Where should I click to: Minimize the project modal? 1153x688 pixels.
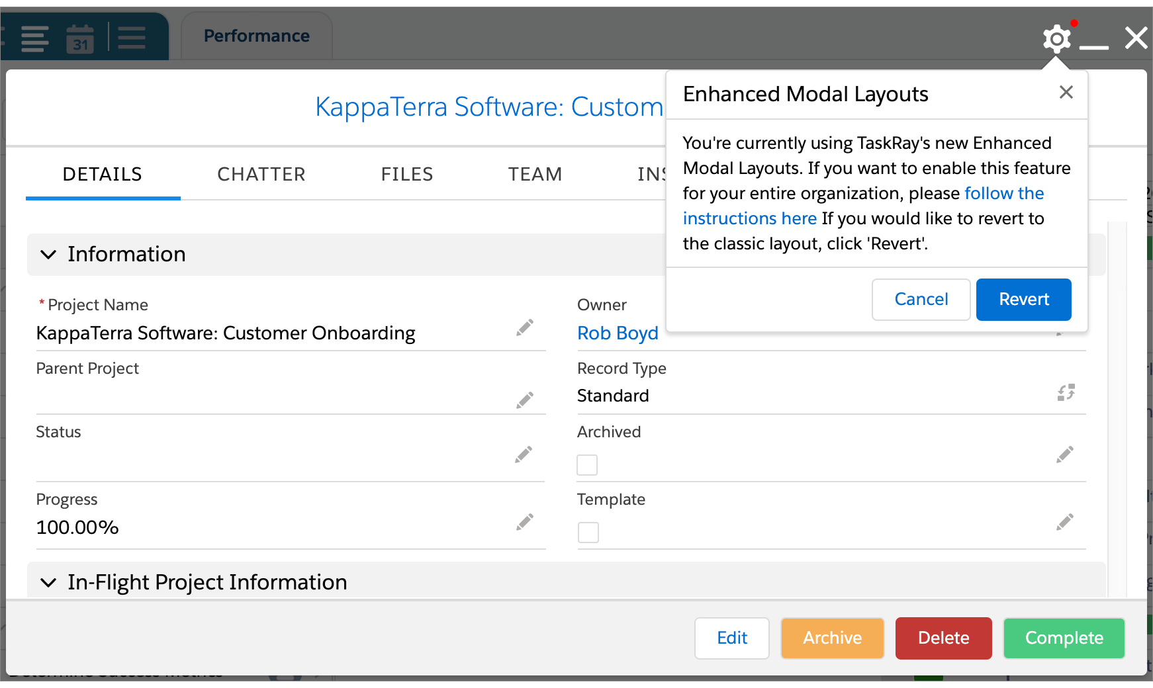click(1094, 46)
